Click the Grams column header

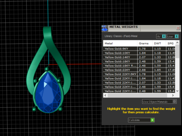click(145, 43)
